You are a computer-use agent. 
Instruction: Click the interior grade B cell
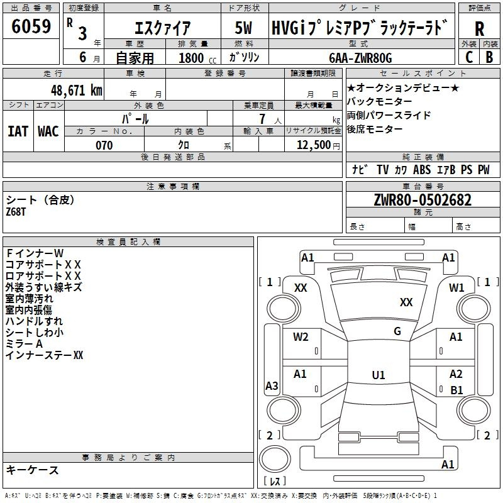click(490, 57)
